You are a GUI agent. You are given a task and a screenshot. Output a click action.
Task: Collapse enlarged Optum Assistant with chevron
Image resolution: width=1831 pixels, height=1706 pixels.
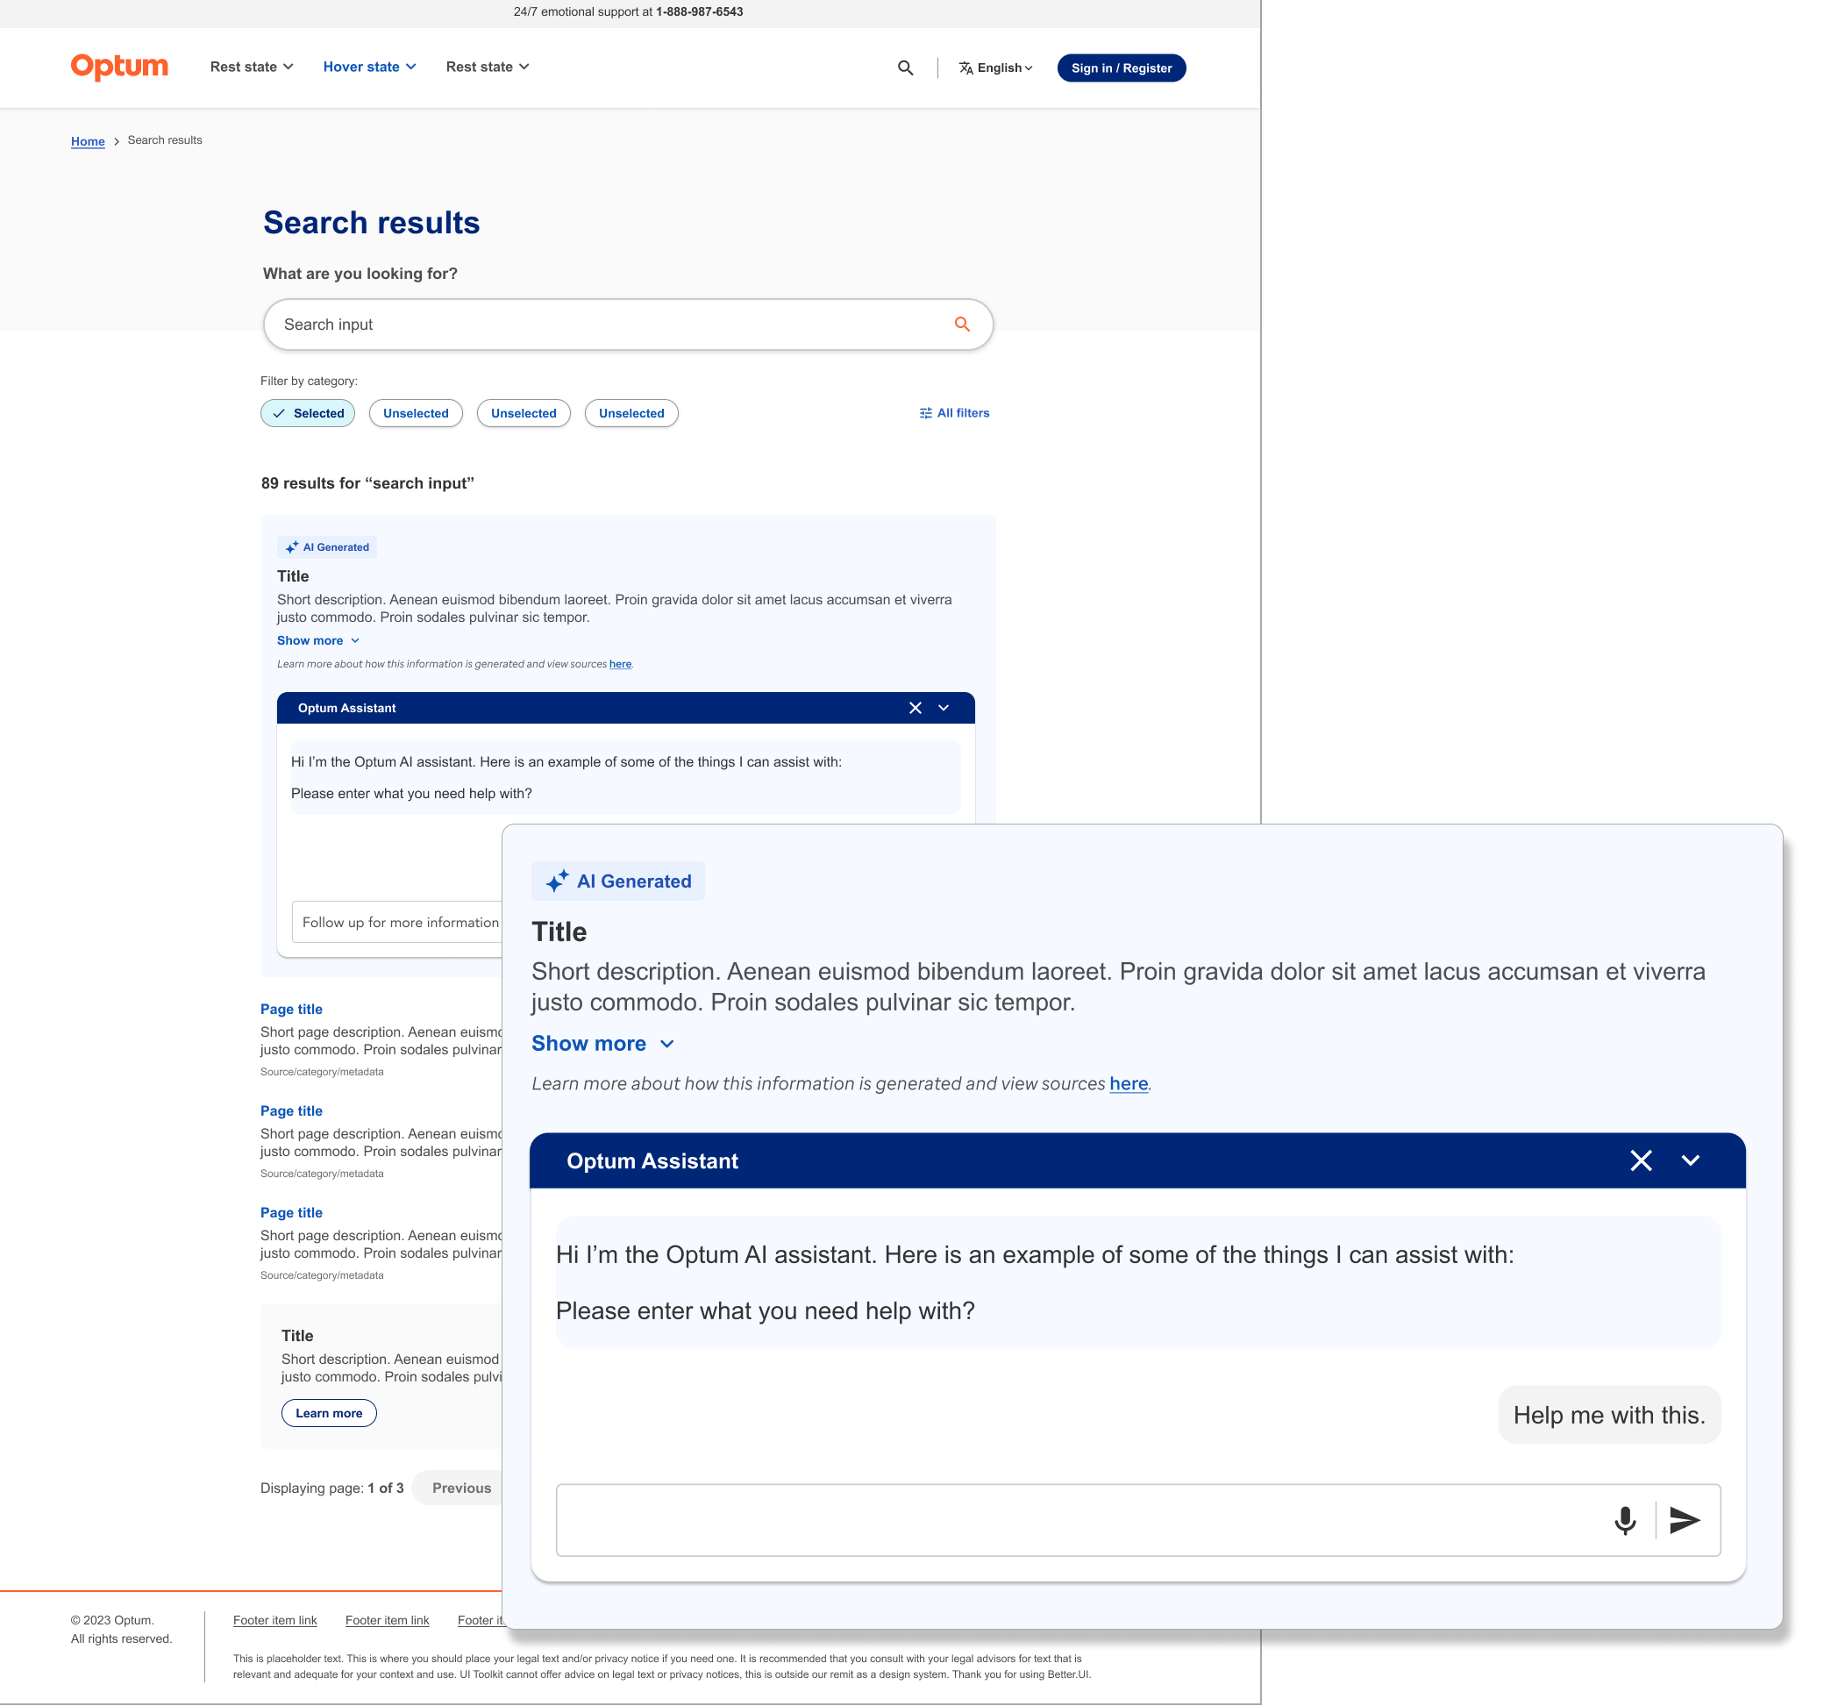[x=1691, y=1160]
